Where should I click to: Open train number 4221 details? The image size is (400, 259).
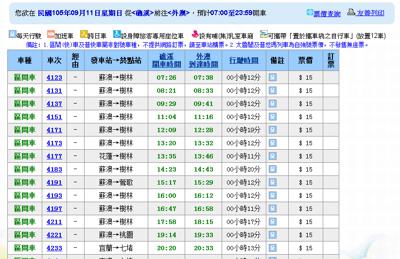point(54,235)
